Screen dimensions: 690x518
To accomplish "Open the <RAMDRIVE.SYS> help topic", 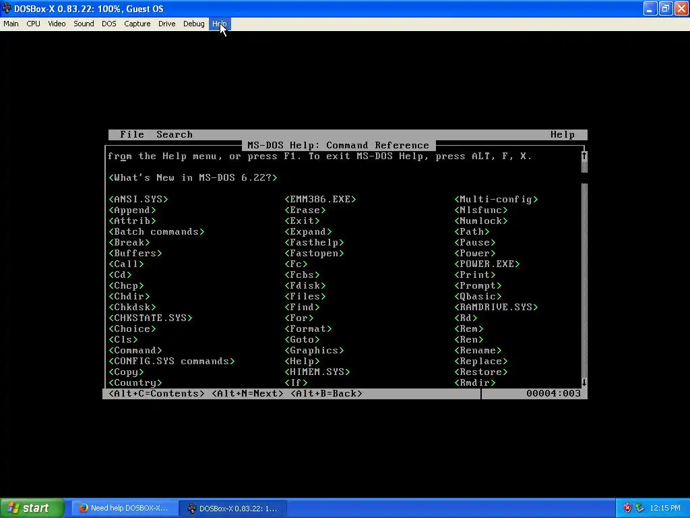I will [x=496, y=307].
